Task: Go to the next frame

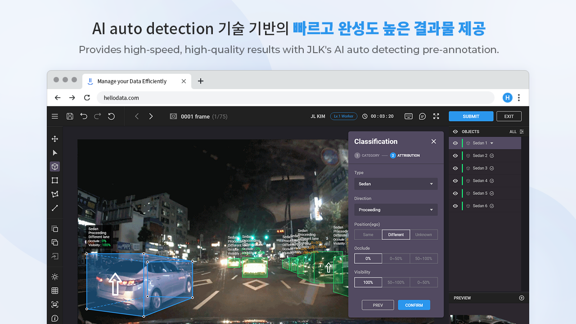Action: pos(151,116)
